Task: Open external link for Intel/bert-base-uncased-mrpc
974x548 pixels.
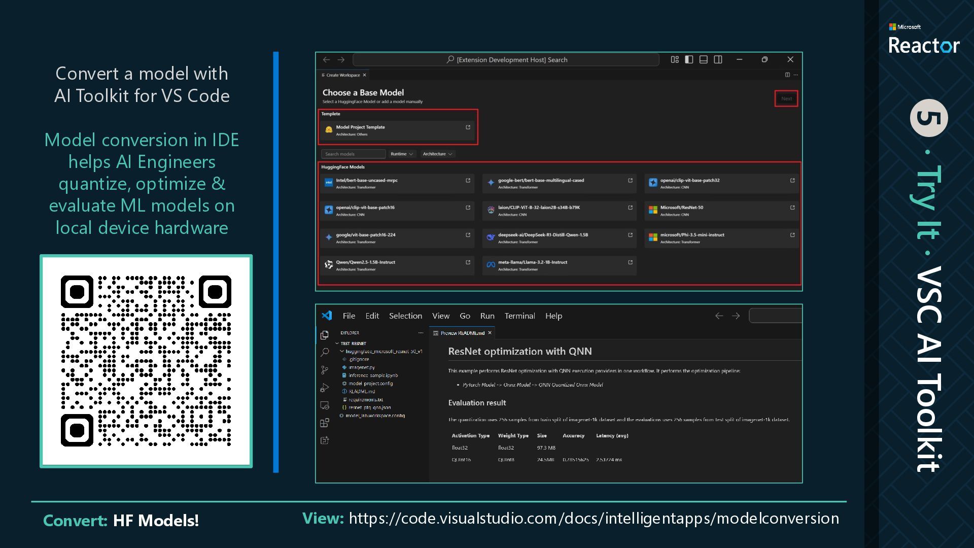Action: click(x=468, y=181)
